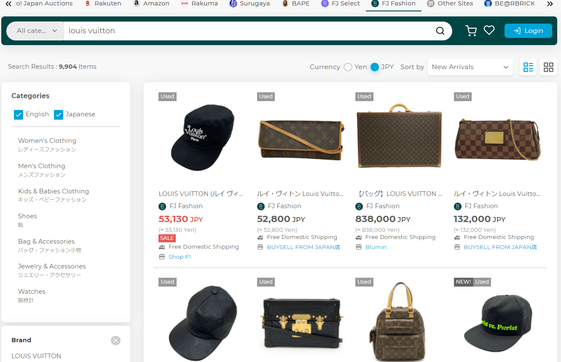561x362 pixels.
Task: Open the '【バッグ】LOUIS VUITTON' item title
Action: tap(399, 194)
